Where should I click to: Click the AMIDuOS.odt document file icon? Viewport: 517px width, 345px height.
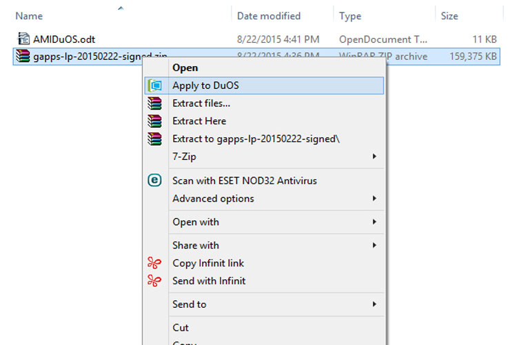(23, 39)
